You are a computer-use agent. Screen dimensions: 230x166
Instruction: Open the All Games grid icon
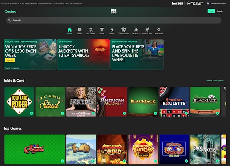158,29
